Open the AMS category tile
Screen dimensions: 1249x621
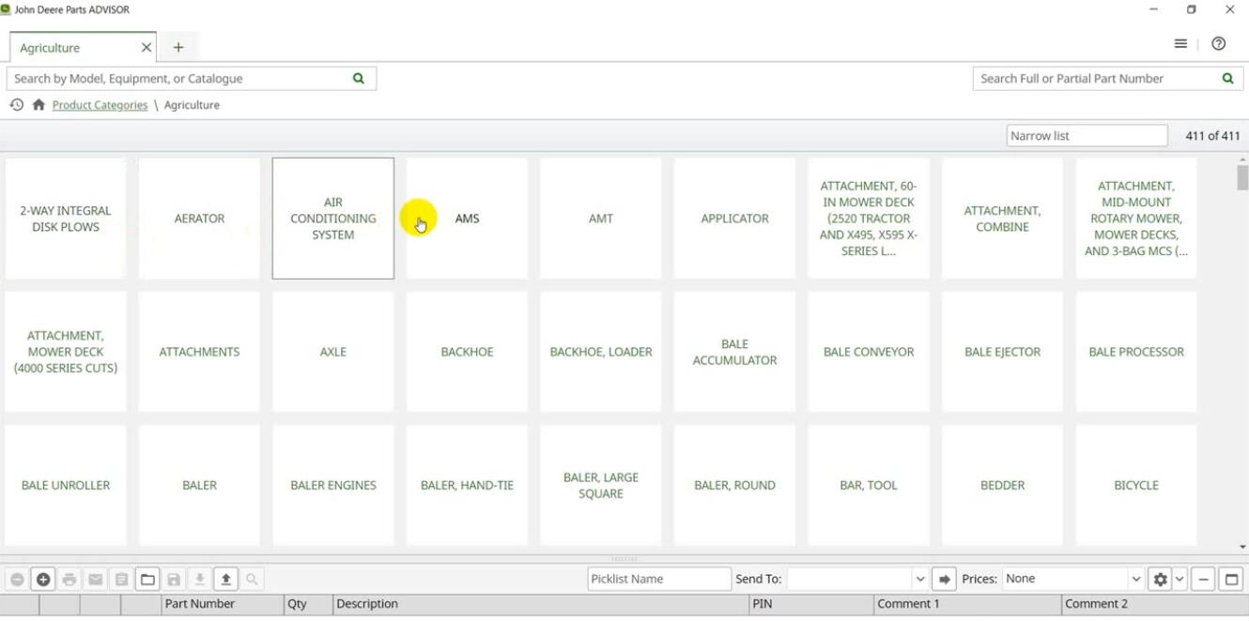467,219
